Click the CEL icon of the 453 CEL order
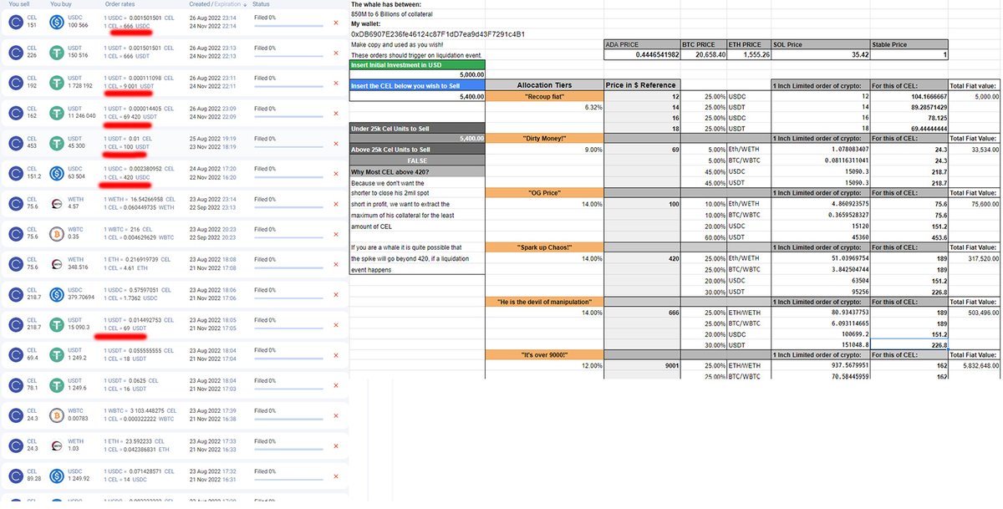The height and width of the screenshot is (509, 1003). (x=15, y=143)
